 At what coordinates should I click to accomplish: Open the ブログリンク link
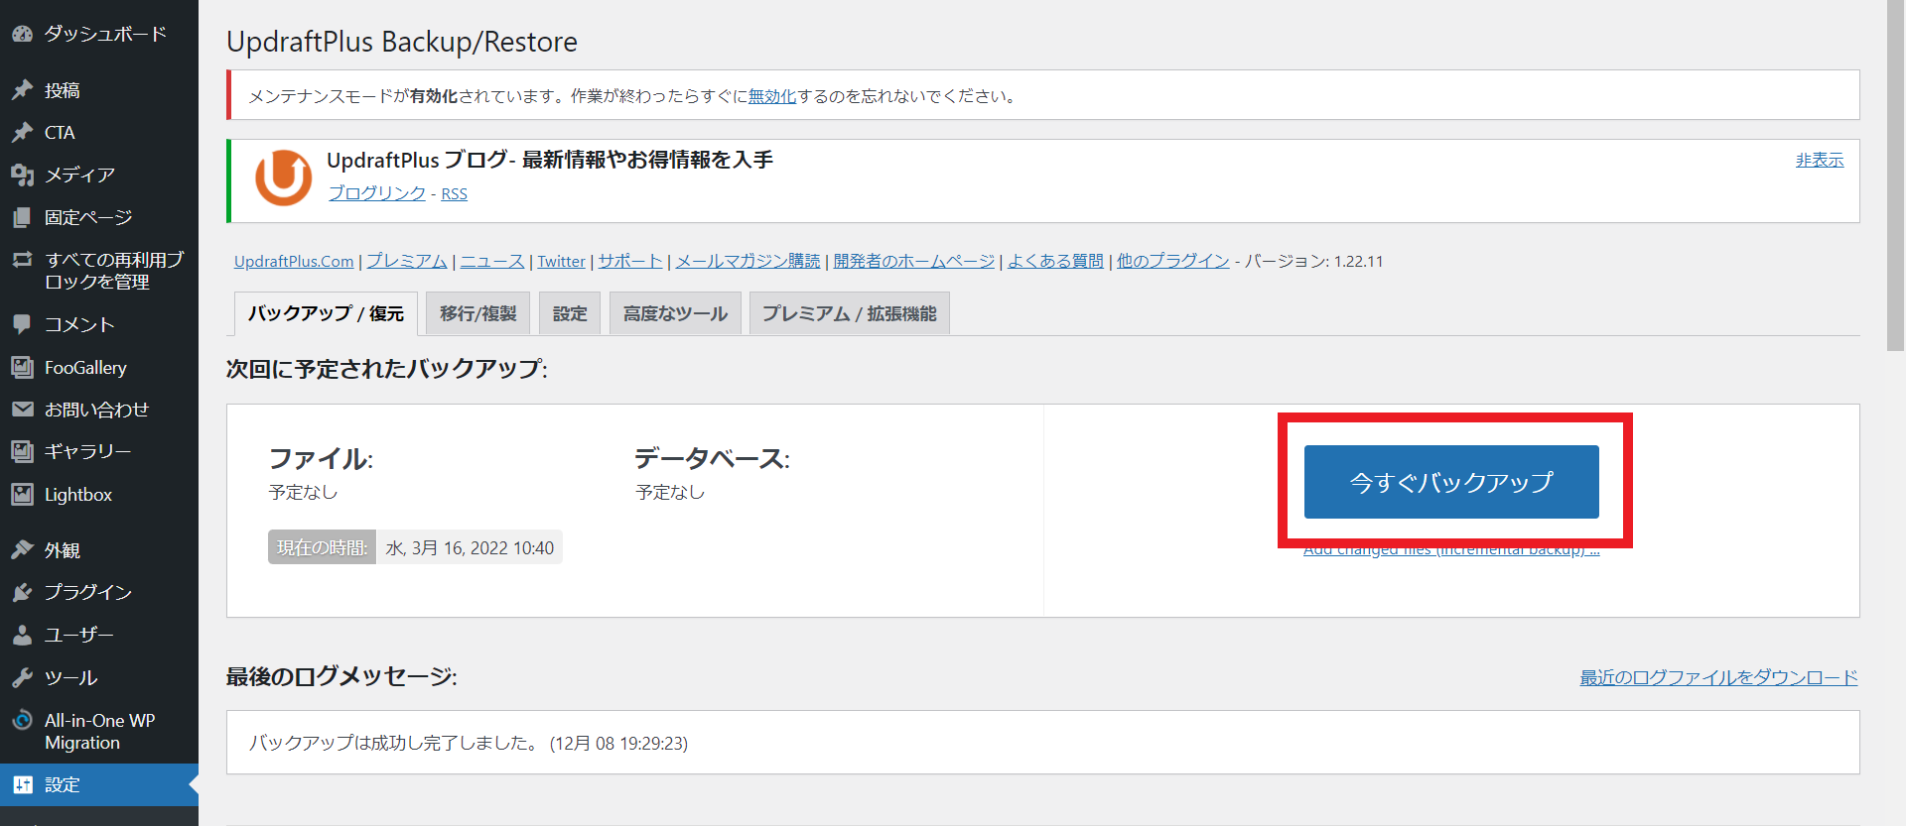377,193
